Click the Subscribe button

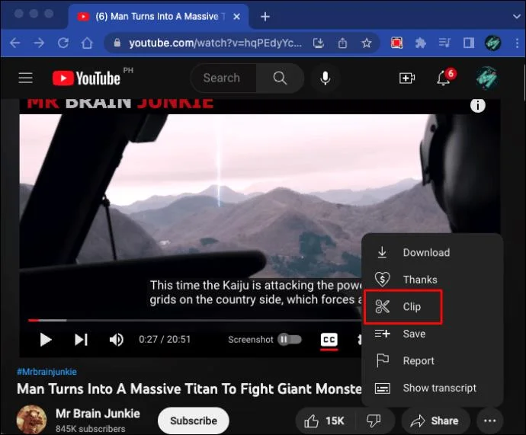(x=194, y=421)
